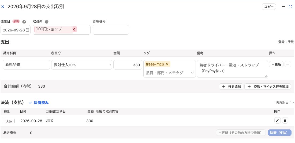Open the 課対仕入10% tax category dropdown

[82, 65]
